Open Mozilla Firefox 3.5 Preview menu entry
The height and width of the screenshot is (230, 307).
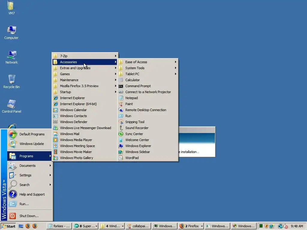85,86
